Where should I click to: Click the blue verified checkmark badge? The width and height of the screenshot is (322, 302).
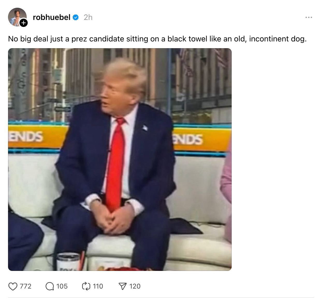click(x=76, y=17)
